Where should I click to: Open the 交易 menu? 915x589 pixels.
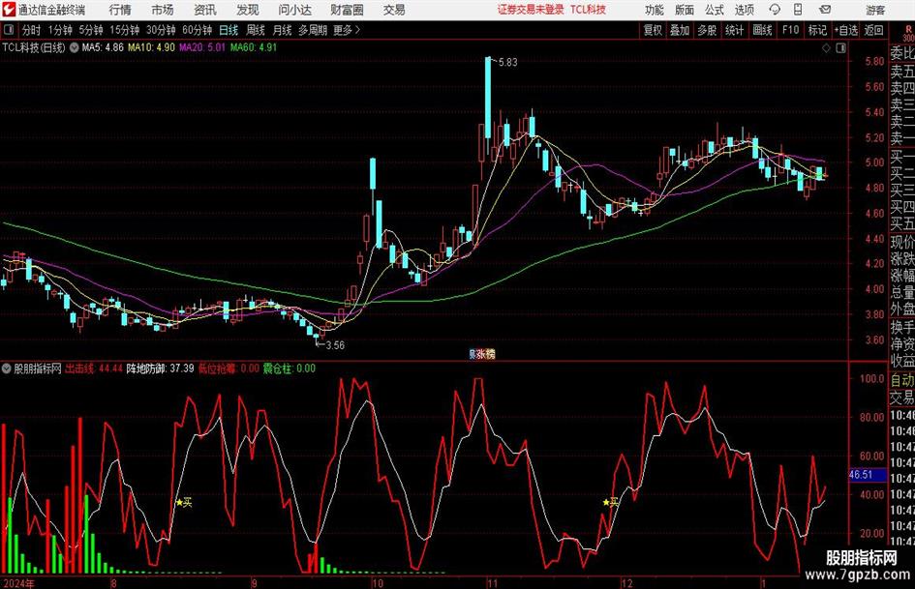(x=394, y=10)
